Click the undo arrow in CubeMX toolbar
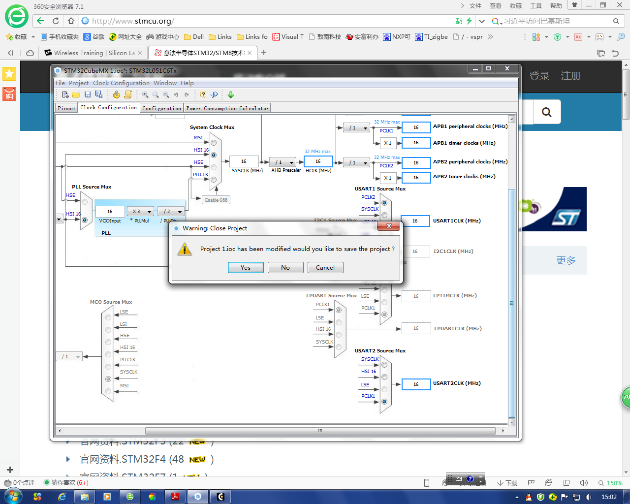630x504 pixels. 176,94
